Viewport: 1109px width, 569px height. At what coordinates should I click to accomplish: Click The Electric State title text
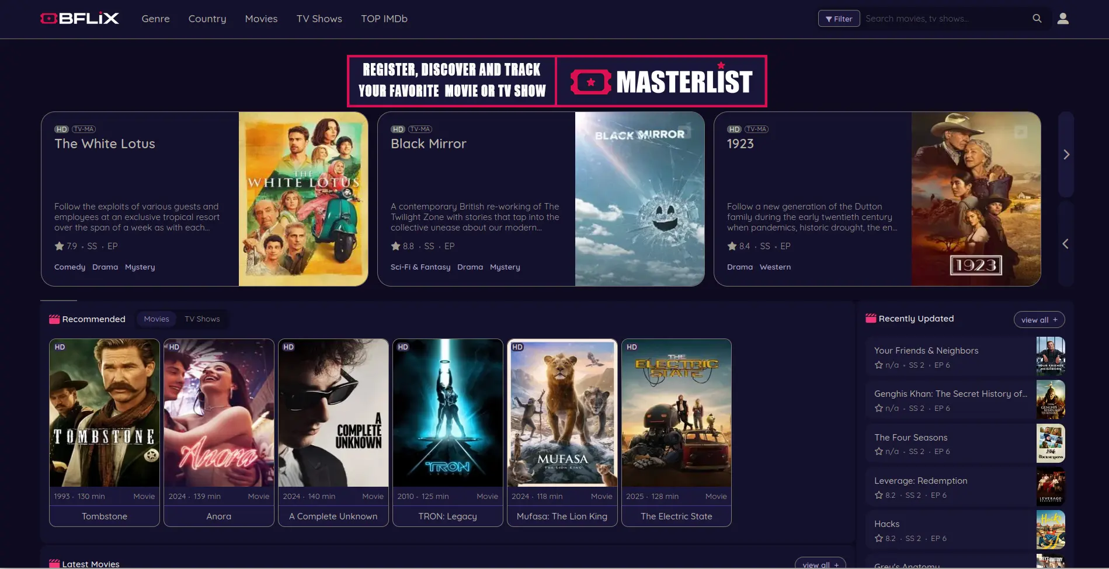click(676, 516)
